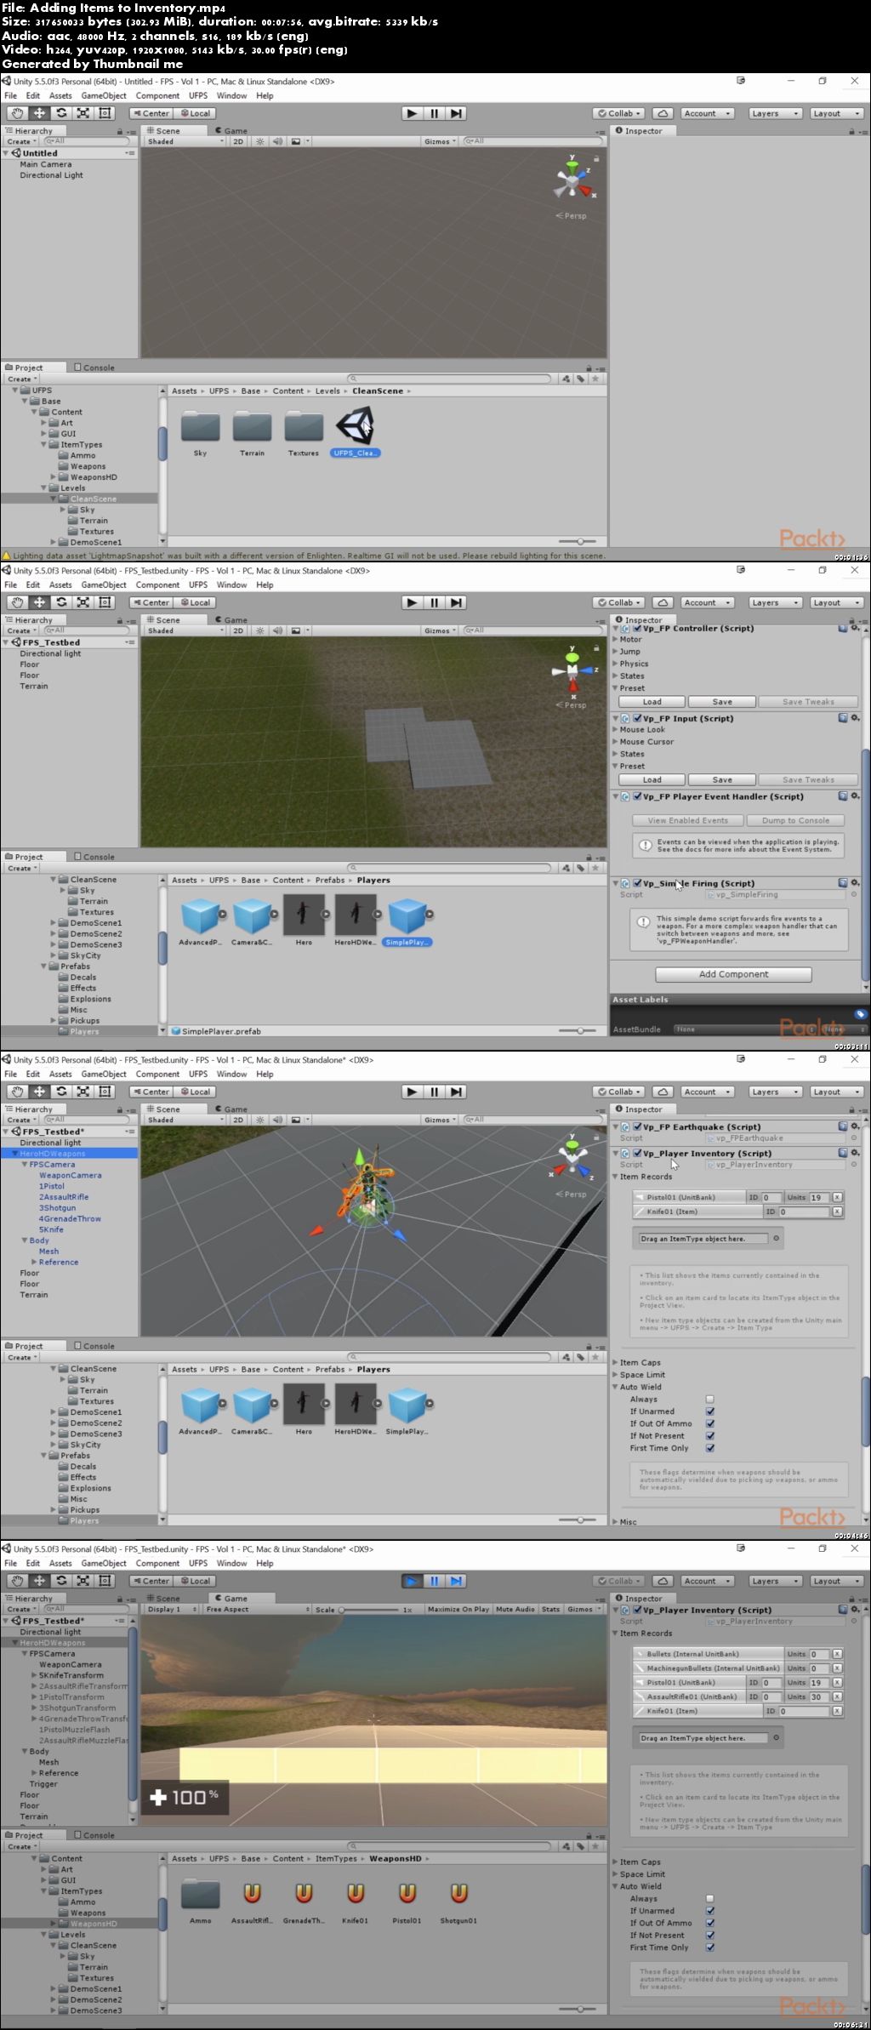Disable the Vp_Simple Firing script checkbox
871x2030 pixels.
click(x=637, y=883)
